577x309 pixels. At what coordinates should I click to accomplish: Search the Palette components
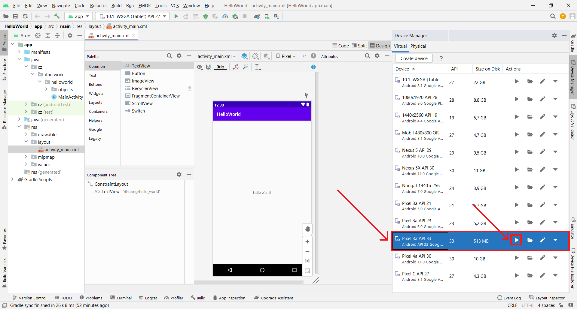[x=169, y=56]
